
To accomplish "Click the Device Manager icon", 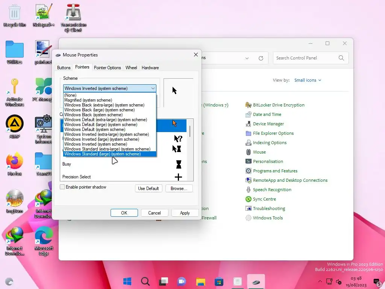I will 248,124.
